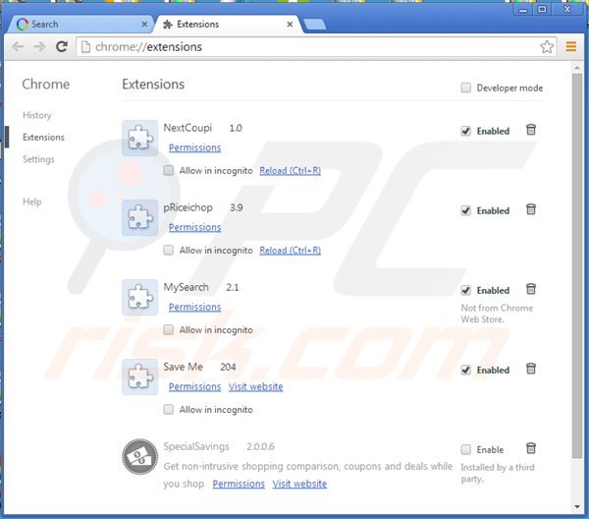Screen dimensions: 589x519
Task: Reload pRiceichop with Reload (Ctrl+R) link
Action: click(290, 251)
